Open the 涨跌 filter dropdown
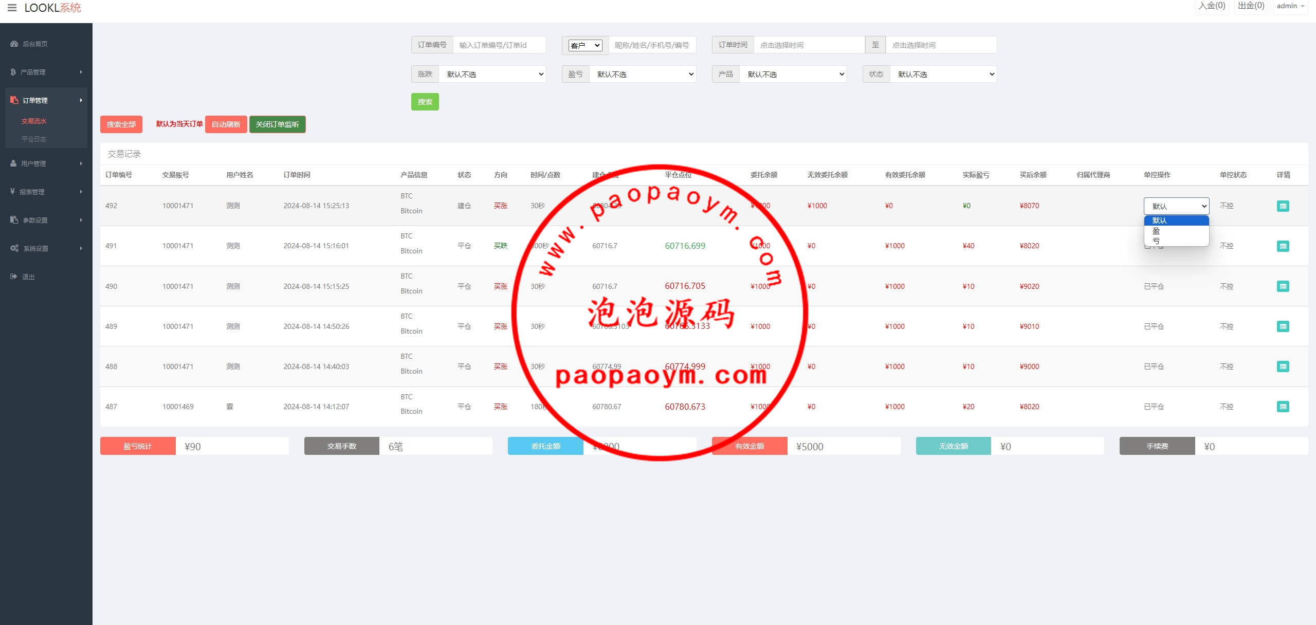This screenshot has width=1316, height=625. pos(492,74)
